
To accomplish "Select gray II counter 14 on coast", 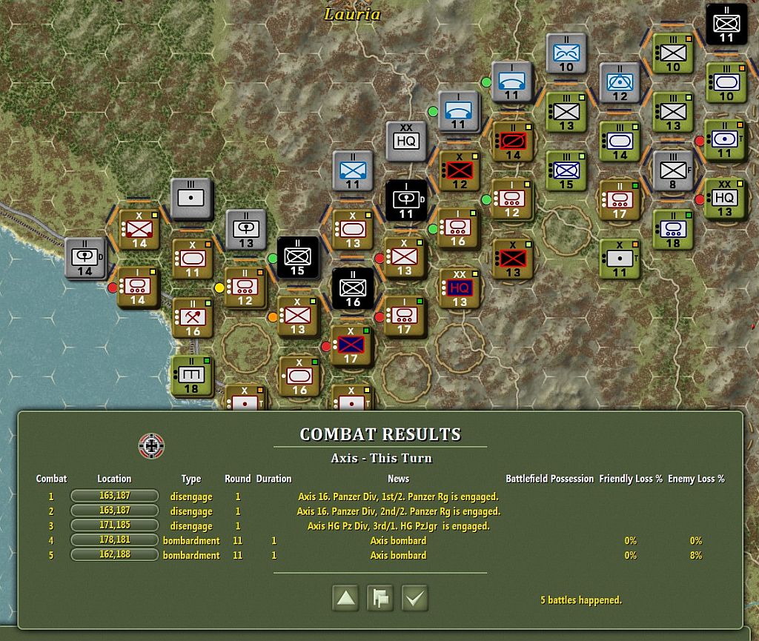I will tap(85, 258).
